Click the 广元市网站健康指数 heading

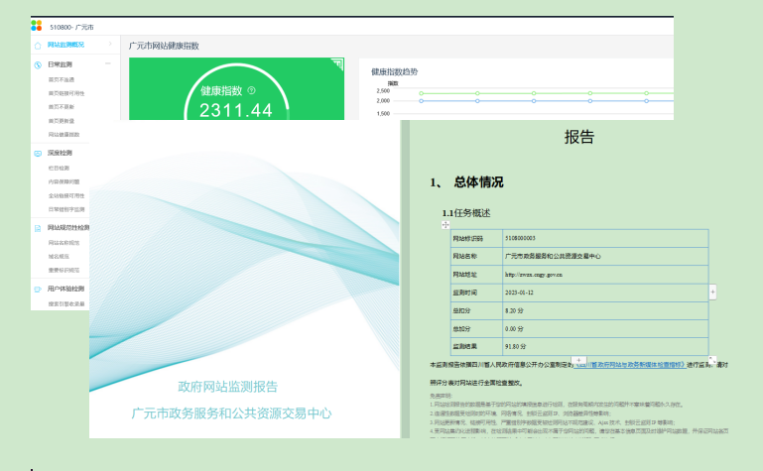[x=164, y=47]
